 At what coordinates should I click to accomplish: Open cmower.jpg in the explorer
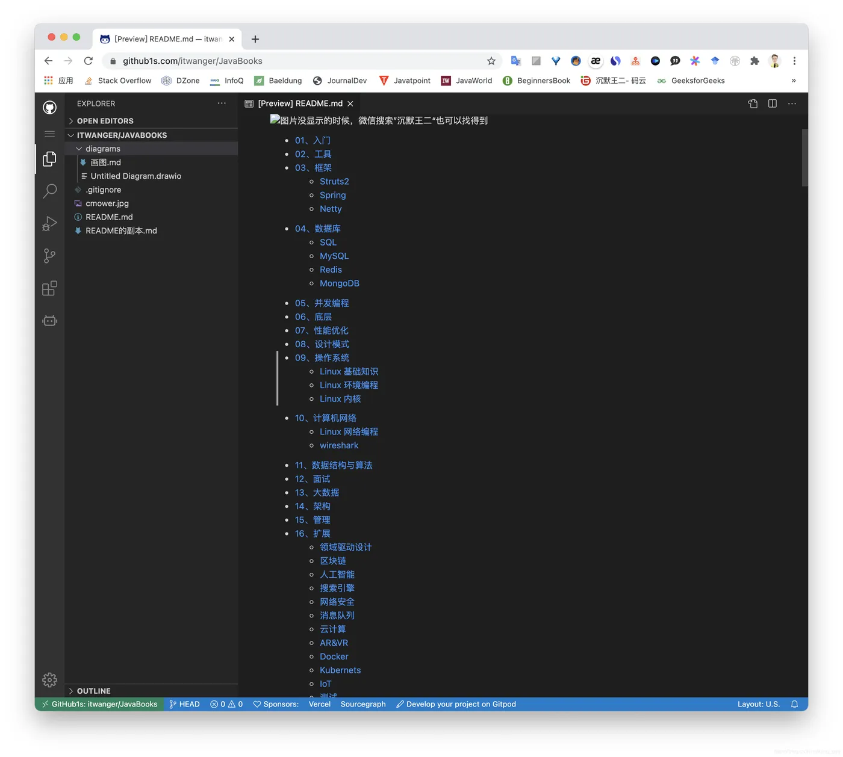coord(151,203)
